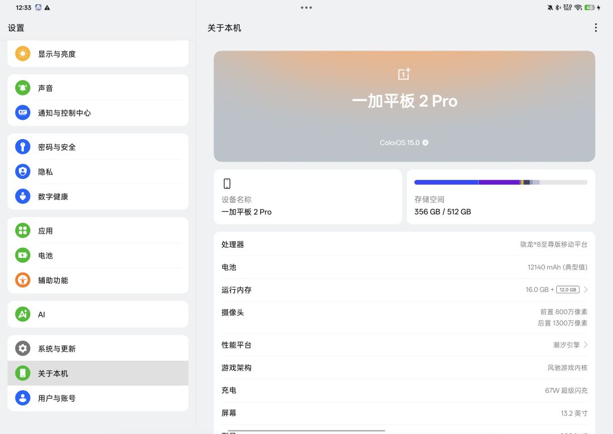The height and width of the screenshot is (434, 613).
Task: Expand 运行内存 row chevron
Action: click(x=586, y=290)
